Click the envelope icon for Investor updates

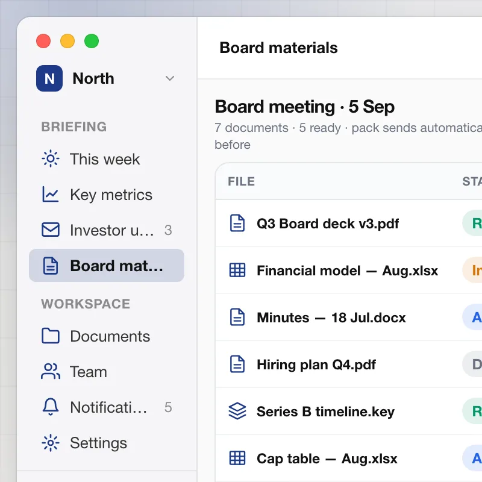(x=51, y=230)
